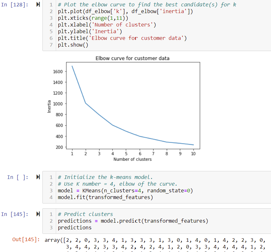This screenshot has width=271, height=252.
Task: Run the In [128] elbow plot cell
Action: click(38, 4)
